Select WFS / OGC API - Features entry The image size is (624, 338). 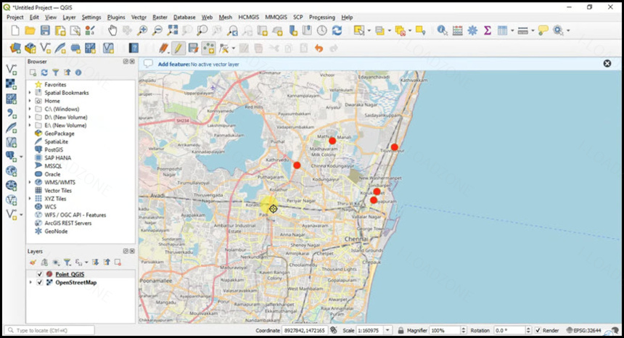75,215
